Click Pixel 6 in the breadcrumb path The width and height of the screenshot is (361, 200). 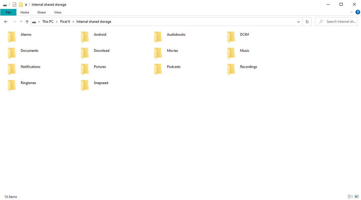(x=65, y=22)
